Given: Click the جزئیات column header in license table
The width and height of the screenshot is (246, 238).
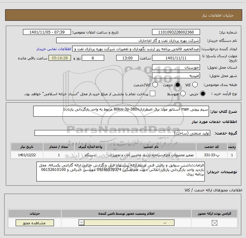Looking at the screenshot, I should [35, 213].
